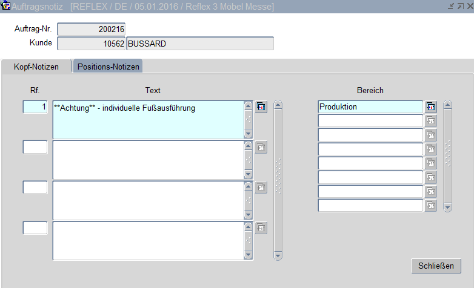Click down arrow of Bereich list scrollbar
The image size is (474, 288).
coord(448,208)
